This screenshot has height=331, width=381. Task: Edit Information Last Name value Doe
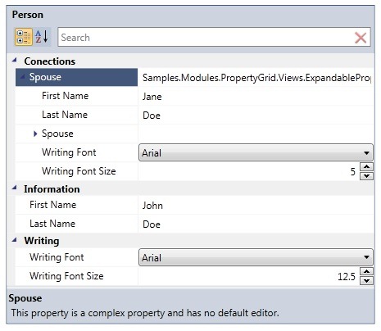tap(256, 224)
